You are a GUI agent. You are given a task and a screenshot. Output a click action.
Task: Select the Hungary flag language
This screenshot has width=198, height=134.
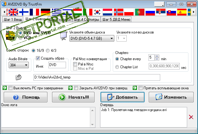pos(77,12)
